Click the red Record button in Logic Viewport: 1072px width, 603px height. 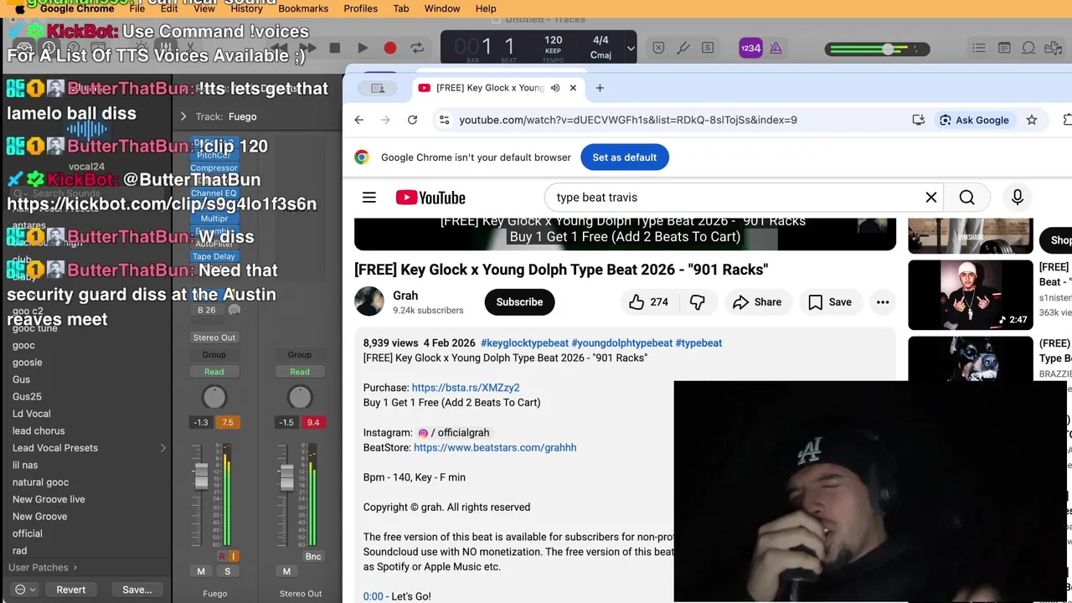tap(390, 49)
